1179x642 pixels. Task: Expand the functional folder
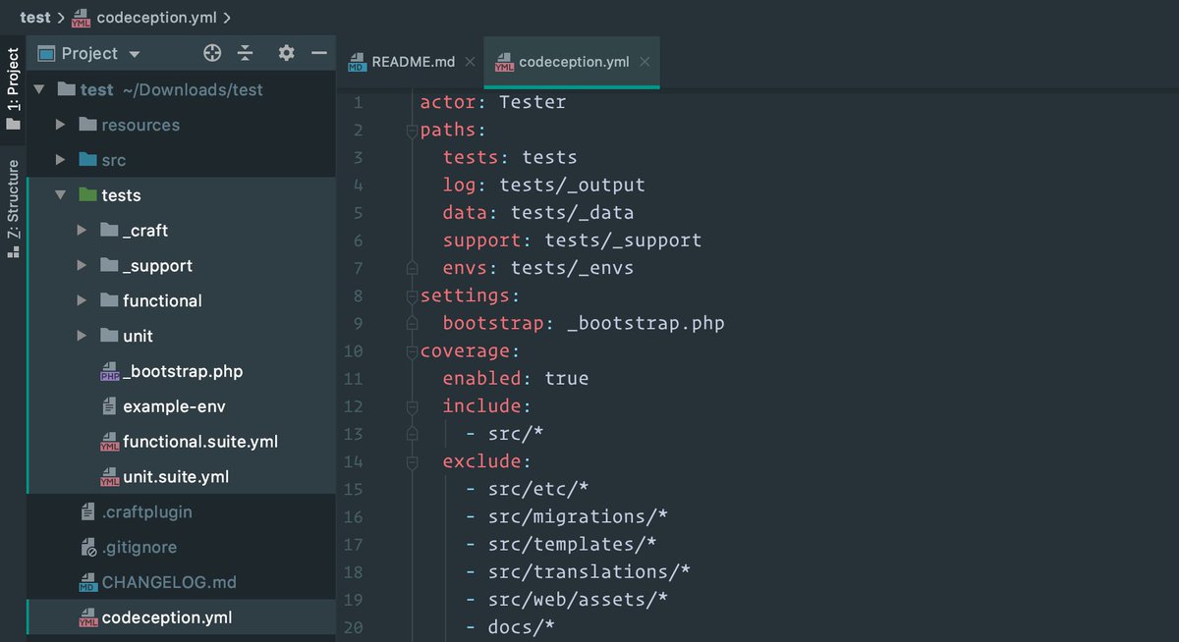(83, 300)
